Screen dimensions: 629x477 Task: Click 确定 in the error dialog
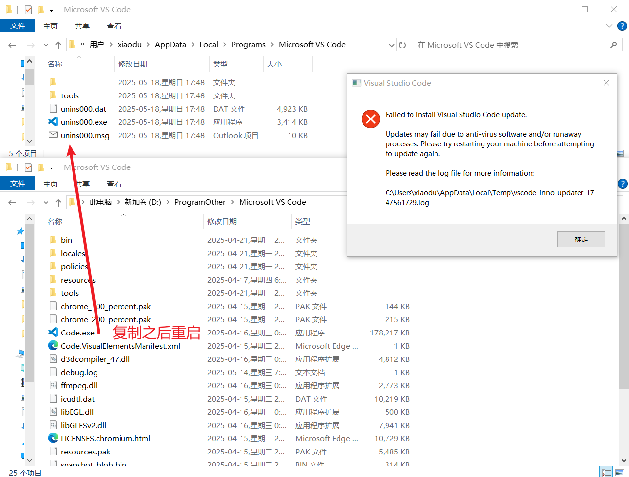pyautogui.click(x=581, y=239)
